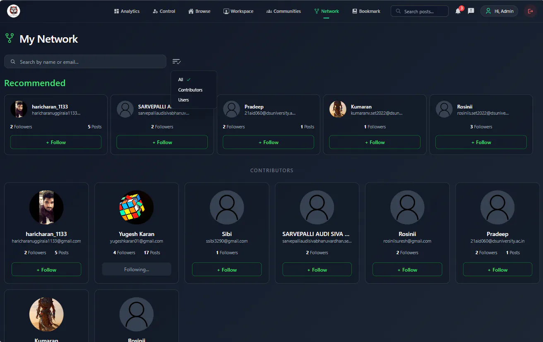
Task: Click Sibi's default profile avatar
Action: pos(227,207)
